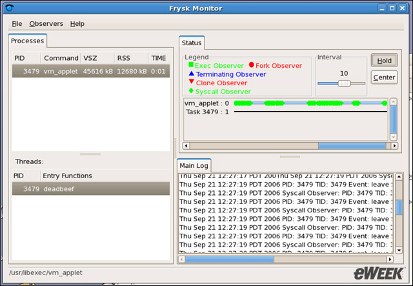
Task: Open the File menu
Action: pos(17,24)
